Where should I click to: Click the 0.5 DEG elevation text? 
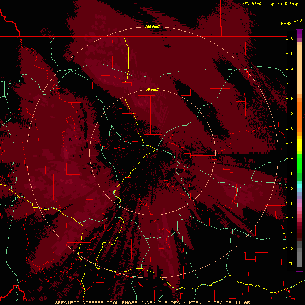coord(169,303)
